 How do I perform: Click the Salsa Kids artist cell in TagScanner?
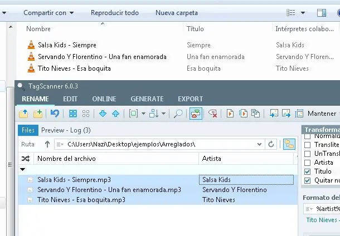[246, 180]
